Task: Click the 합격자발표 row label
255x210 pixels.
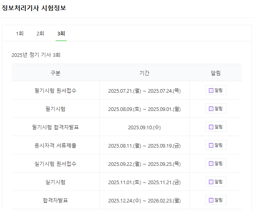Action: click(x=56, y=200)
